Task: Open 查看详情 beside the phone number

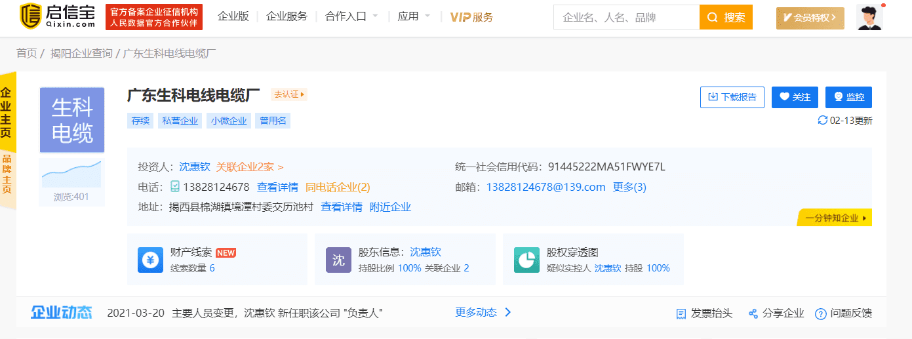Action: 277,187
